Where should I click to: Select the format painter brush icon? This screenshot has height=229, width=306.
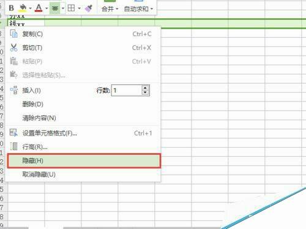88,9
